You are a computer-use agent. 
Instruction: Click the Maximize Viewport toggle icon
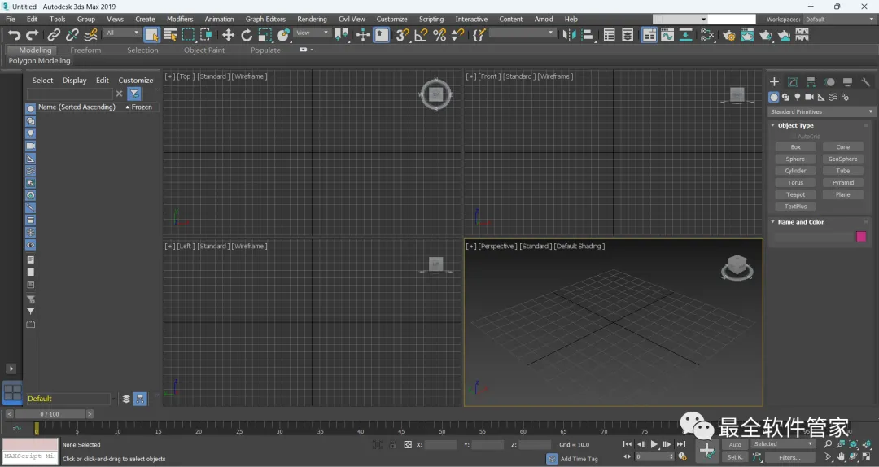(x=867, y=456)
